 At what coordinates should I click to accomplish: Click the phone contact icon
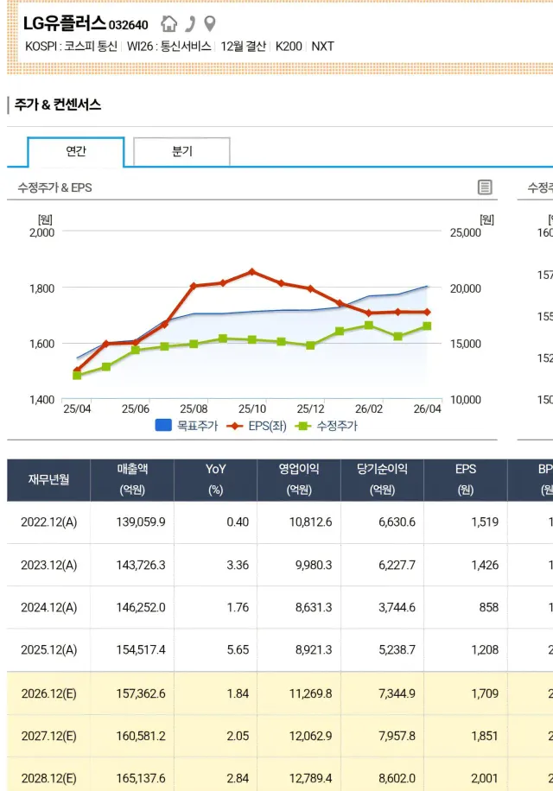(190, 23)
